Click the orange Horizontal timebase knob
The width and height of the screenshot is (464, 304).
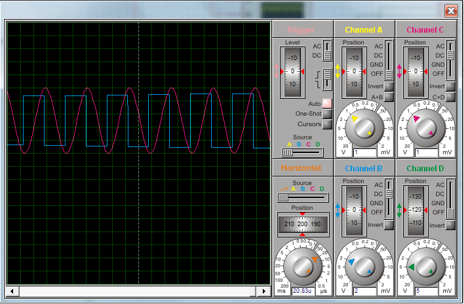(x=302, y=266)
